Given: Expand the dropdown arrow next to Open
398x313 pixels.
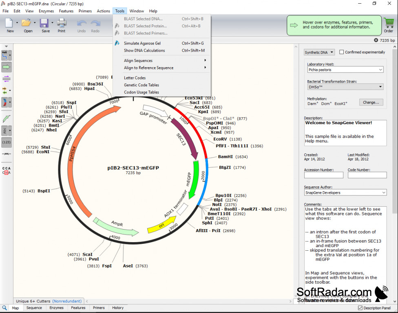Looking at the screenshot, I should pyautogui.click(x=35, y=23).
